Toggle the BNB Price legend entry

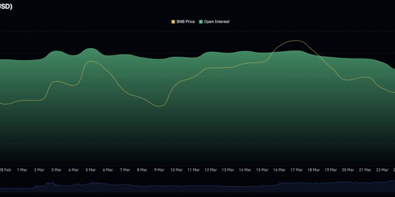coord(183,22)
